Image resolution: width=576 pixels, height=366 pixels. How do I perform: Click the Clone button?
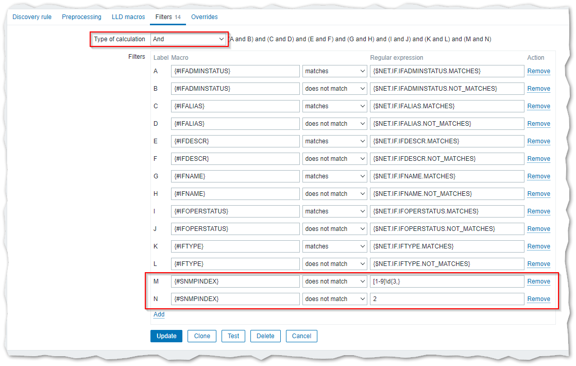click(x=202, y=336)
